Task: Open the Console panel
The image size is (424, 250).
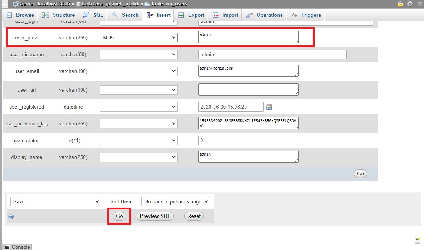Action: coord(17,247)
